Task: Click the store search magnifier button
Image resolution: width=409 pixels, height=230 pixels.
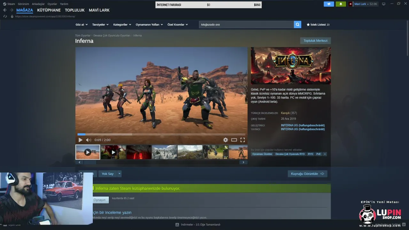Action: click(297, 25)
